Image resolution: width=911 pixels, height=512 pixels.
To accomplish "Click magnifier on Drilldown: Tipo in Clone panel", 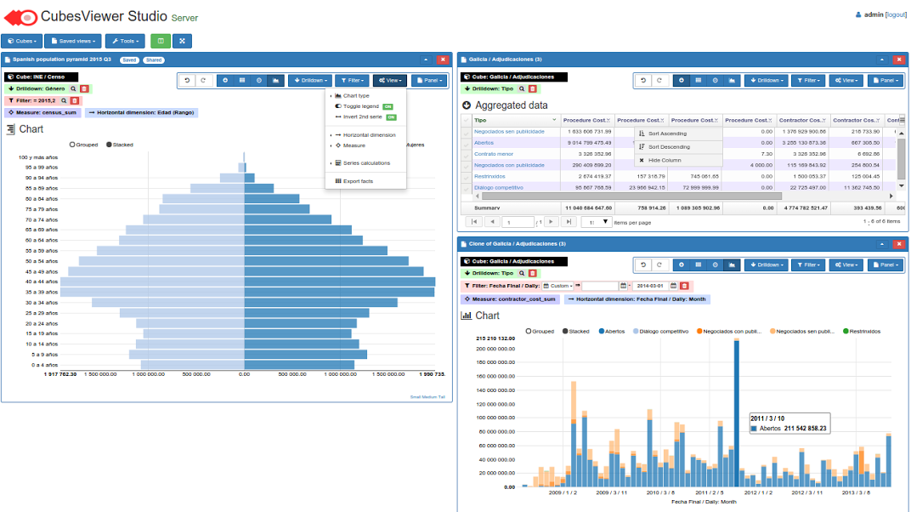I will [522, 273].
